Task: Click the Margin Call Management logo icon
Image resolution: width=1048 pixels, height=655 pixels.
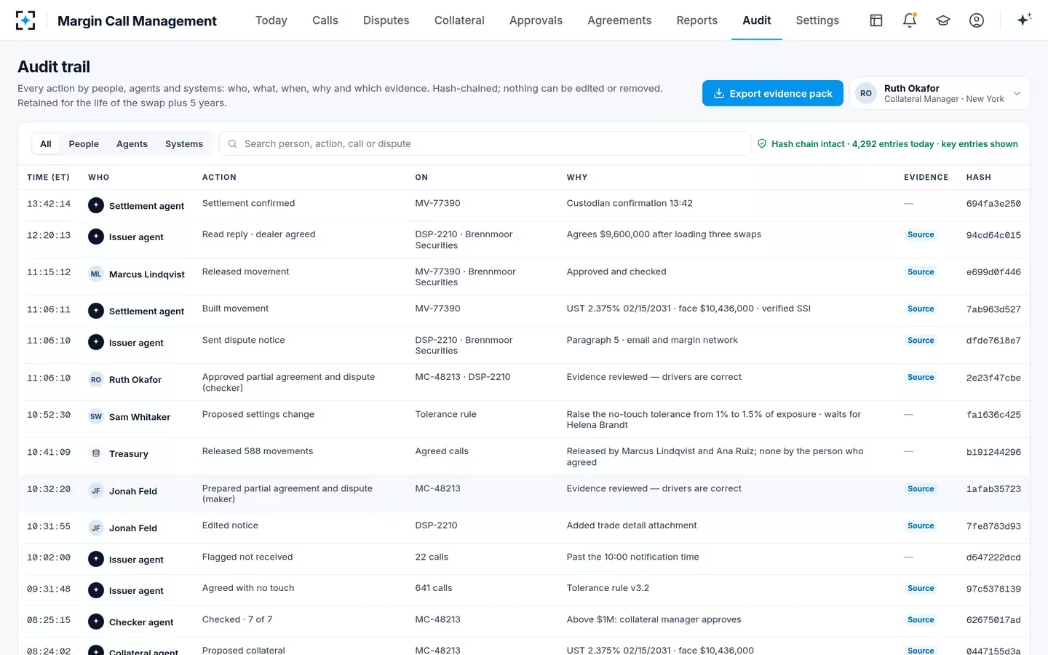Action: click(x=25, y=20)
